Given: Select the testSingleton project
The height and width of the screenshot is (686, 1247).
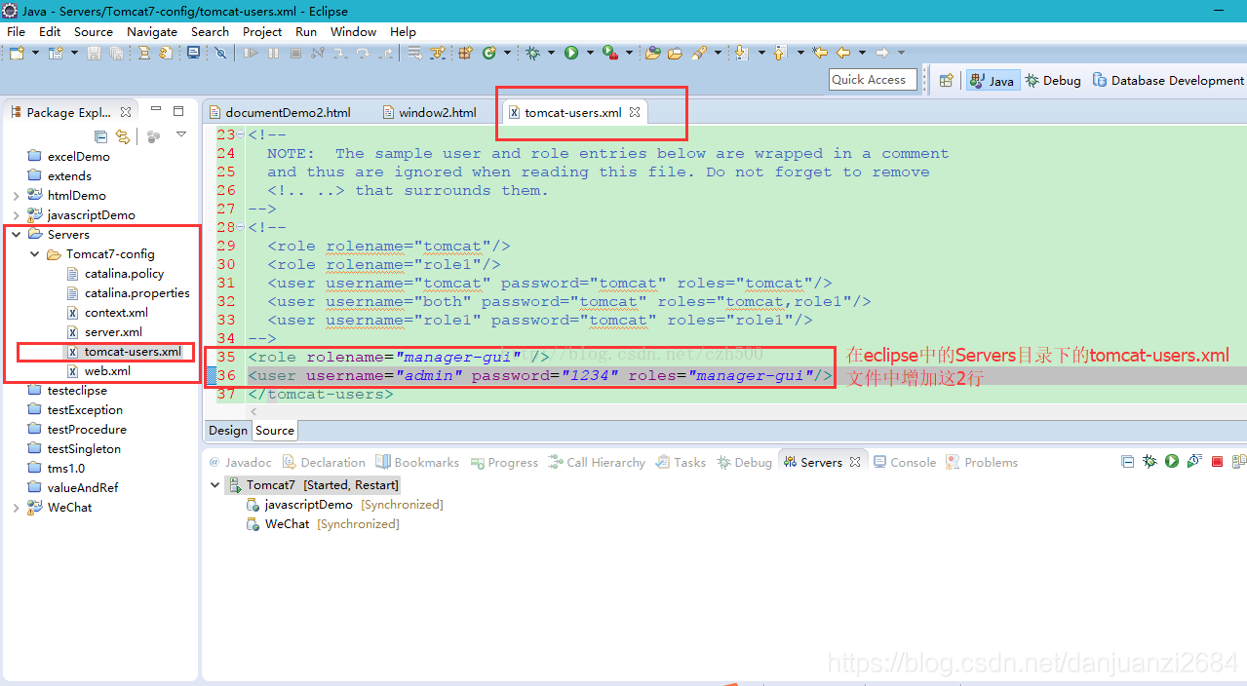Looking at the screenshot, I should click(x=75, y=448).
